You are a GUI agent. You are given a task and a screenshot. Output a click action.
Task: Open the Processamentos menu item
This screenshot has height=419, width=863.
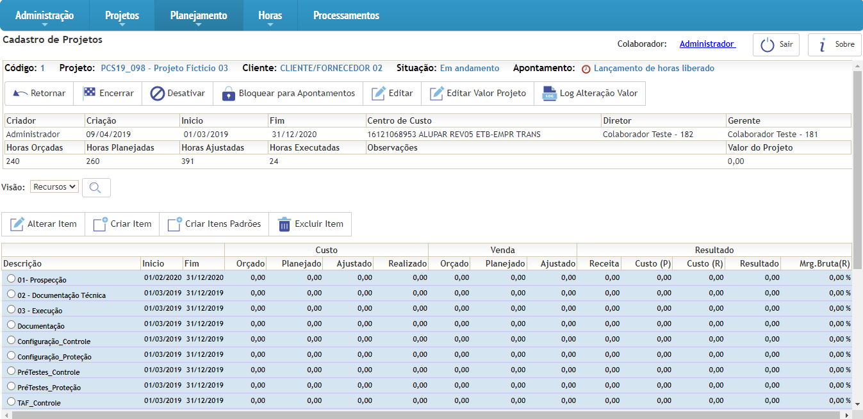(x=346, y=15)
